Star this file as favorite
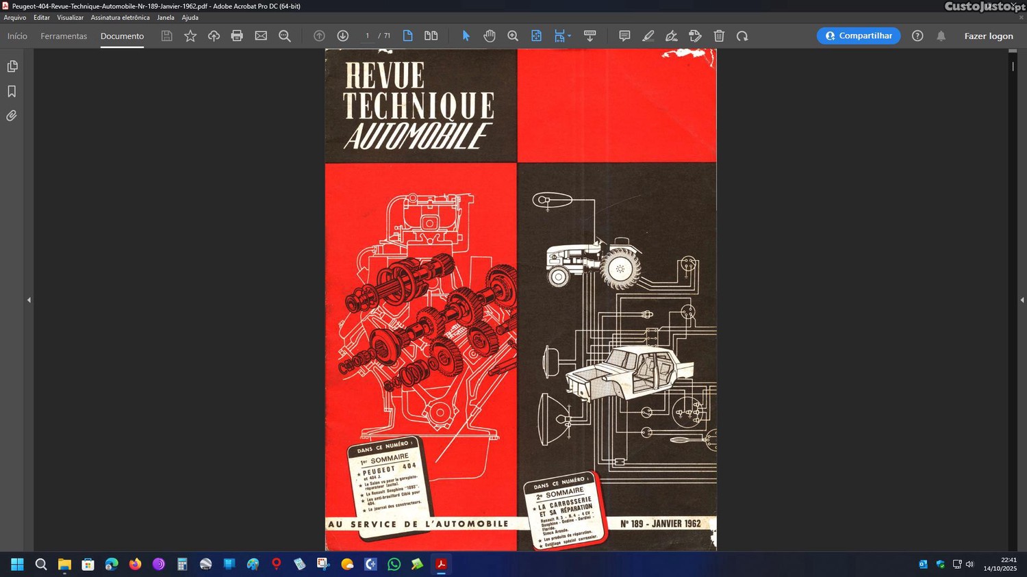1027x577 pixels. (190, 36)
